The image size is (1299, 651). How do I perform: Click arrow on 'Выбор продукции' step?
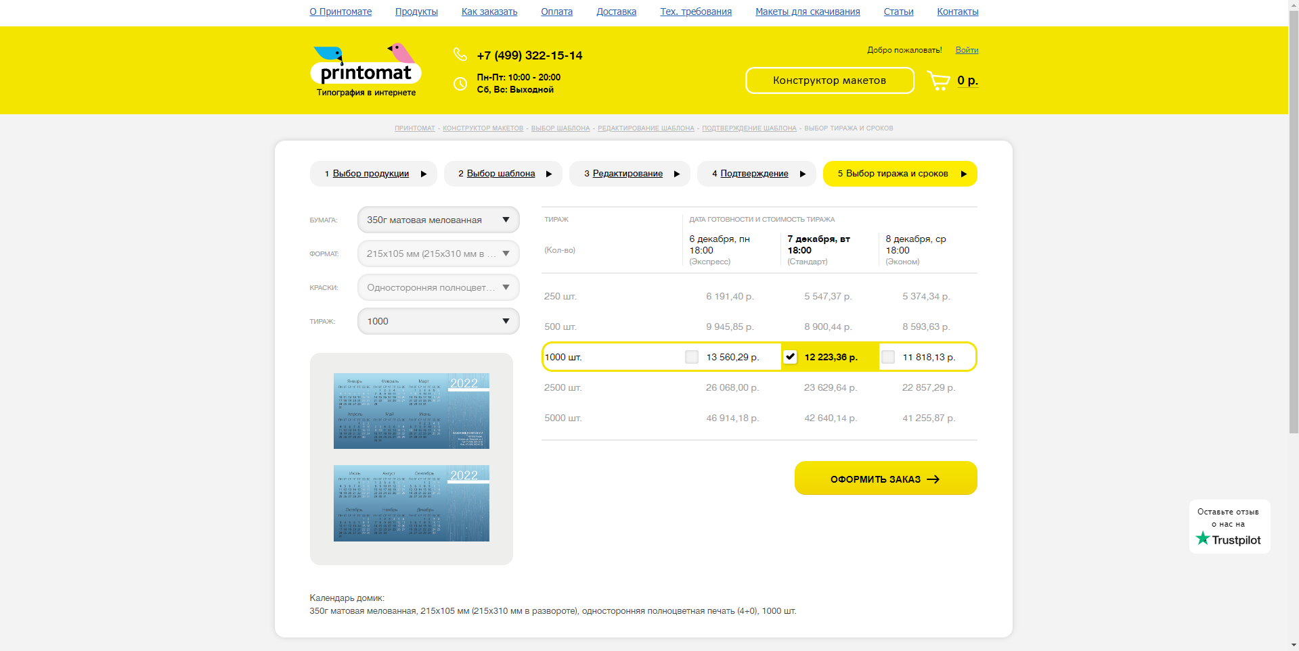point(424,174)
